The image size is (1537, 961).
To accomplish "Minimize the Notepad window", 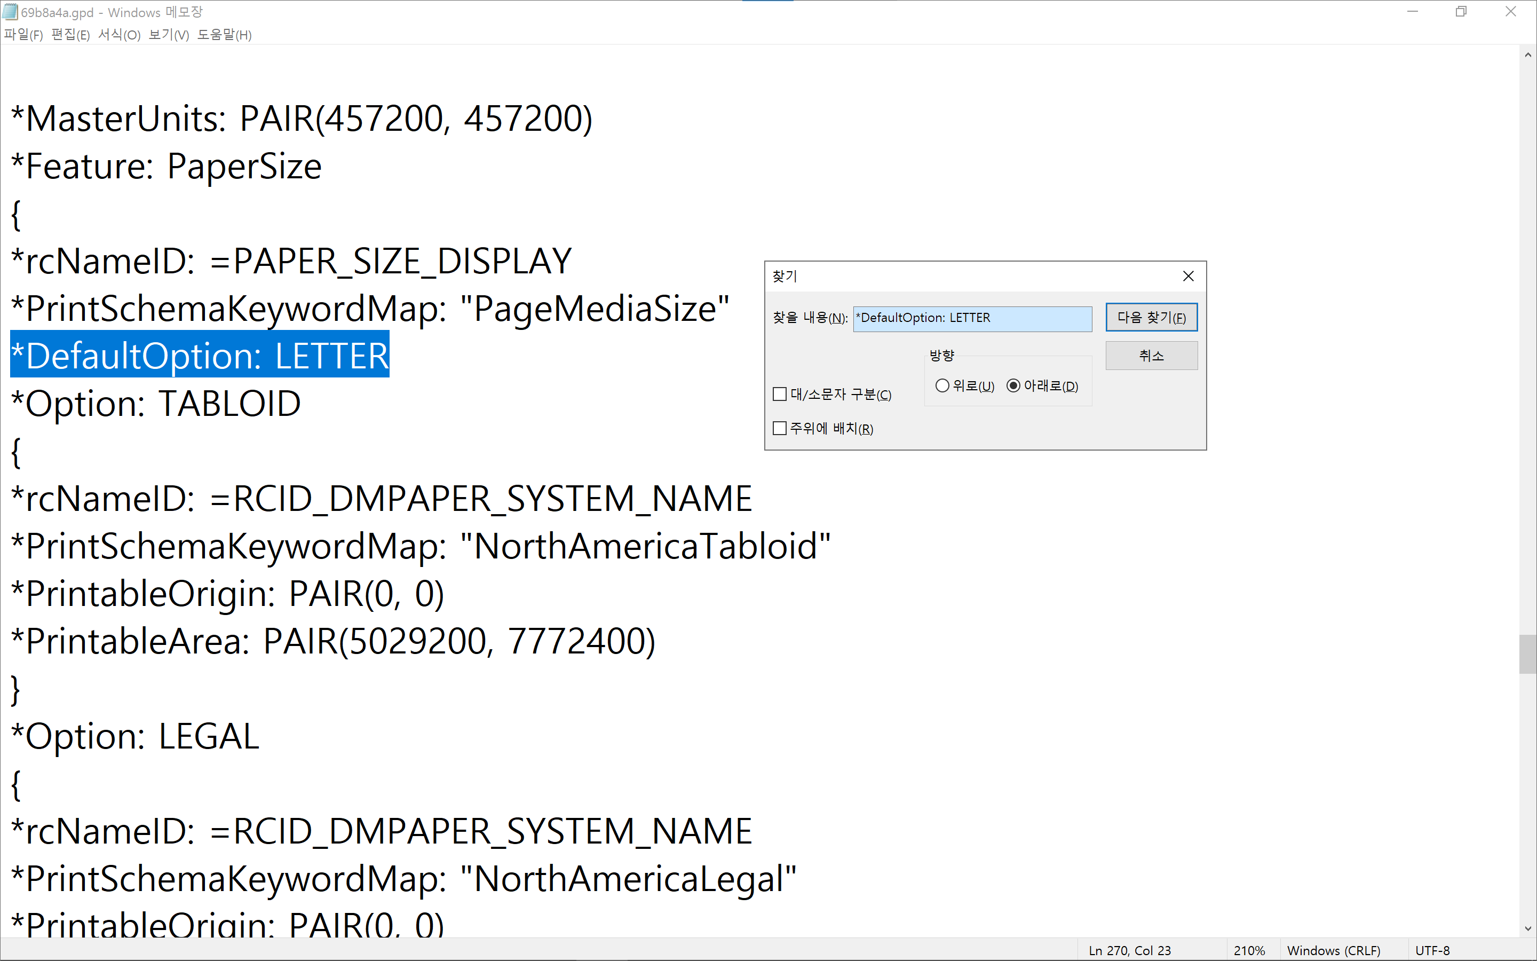I will [1413, 11].
